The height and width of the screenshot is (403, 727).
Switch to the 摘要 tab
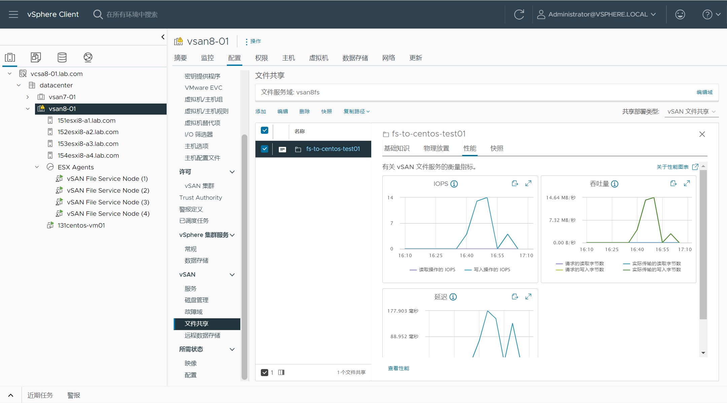pos(180,58)
